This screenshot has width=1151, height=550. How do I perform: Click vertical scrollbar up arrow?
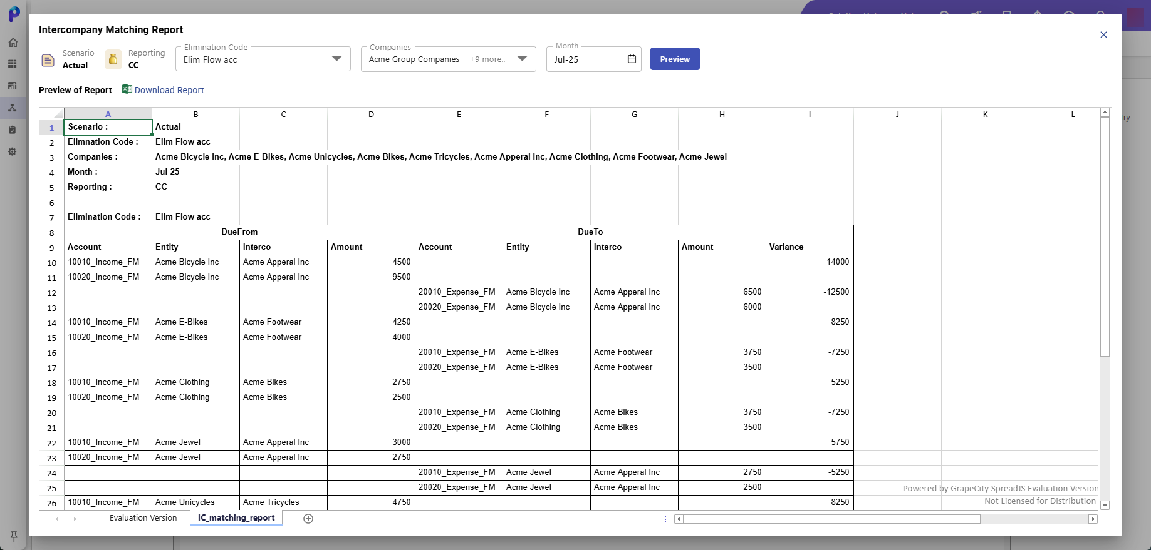click(x=1105, y=113)
